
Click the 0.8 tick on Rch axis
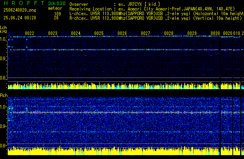pyautogui.click(x=3, y=145)
